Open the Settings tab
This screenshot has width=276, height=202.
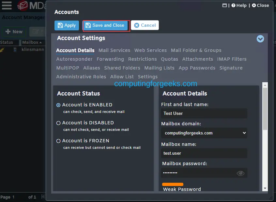tap(148, 77)
